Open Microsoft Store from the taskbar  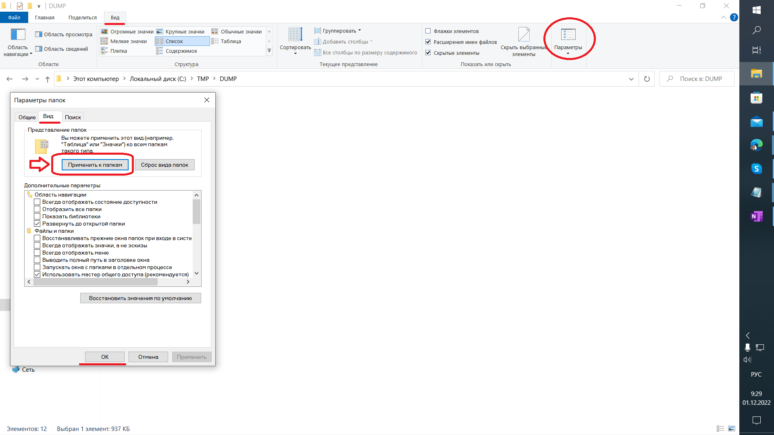(x=756, y=98)
